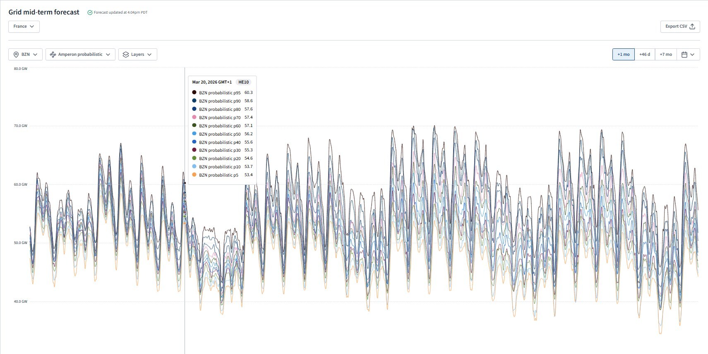Open the BZN zone selector

25,55
